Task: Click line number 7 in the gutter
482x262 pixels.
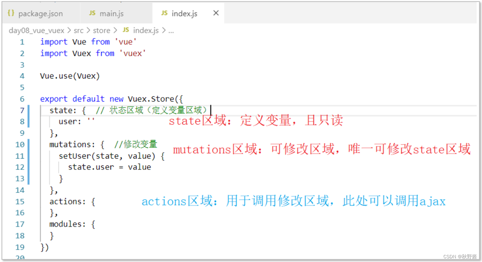Action: [22, 110]
